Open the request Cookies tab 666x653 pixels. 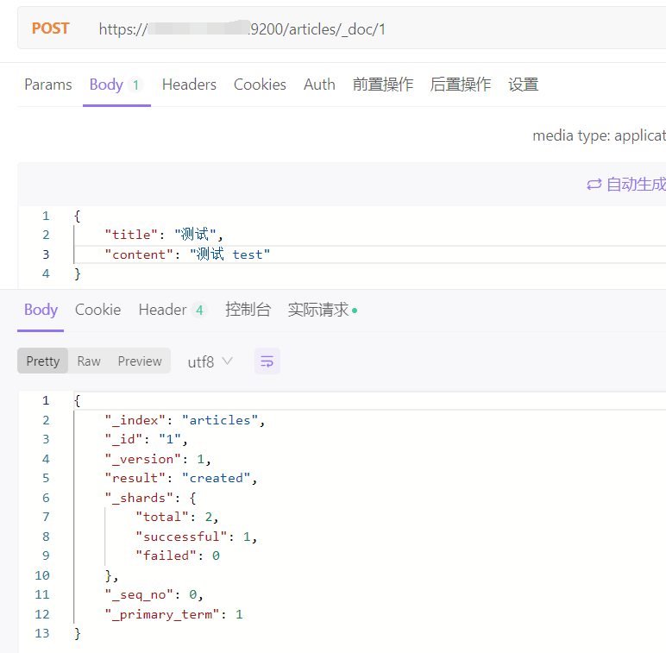pyautogui.click(x=260, y=85)
